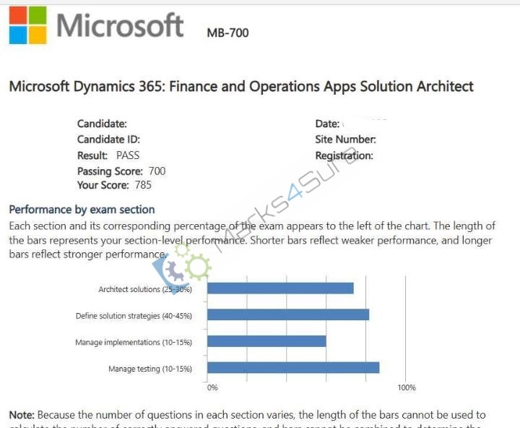Click the Passing Score 700 value
Screen dimensions: 520x428
(157, 171)
